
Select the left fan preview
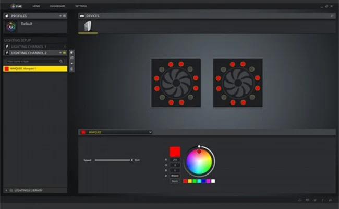176,83
